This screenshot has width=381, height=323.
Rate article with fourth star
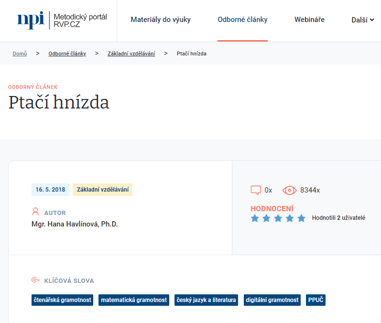(290, 218)
